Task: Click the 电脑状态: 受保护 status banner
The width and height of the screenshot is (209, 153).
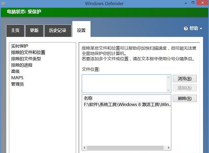Action: click(x=104, y=12)
